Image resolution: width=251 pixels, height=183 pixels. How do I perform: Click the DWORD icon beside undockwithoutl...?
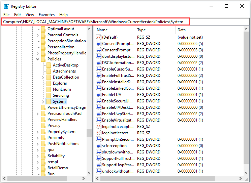click(x=99, y=171)
